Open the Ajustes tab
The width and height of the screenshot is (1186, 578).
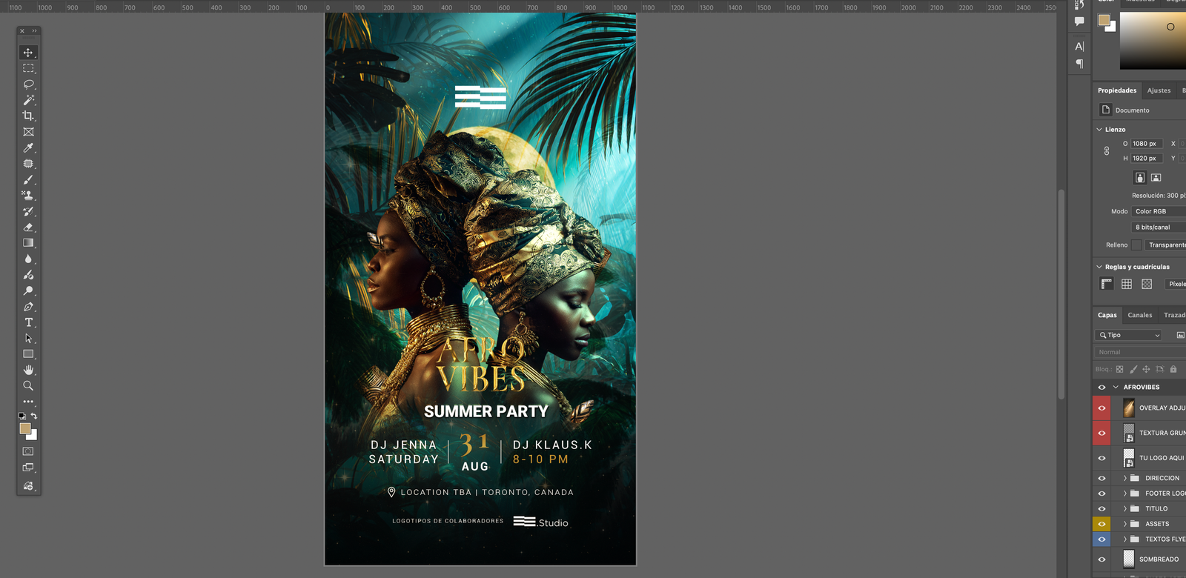click(1159, 91)
